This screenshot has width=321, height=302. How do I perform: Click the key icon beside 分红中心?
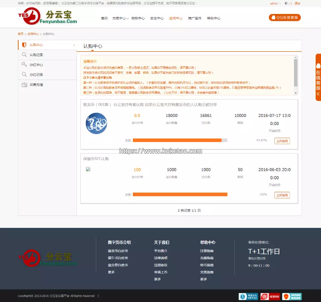pos(24,65)
